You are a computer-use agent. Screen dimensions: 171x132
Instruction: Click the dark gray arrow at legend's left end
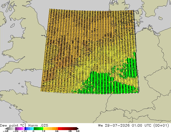[6, 128]
